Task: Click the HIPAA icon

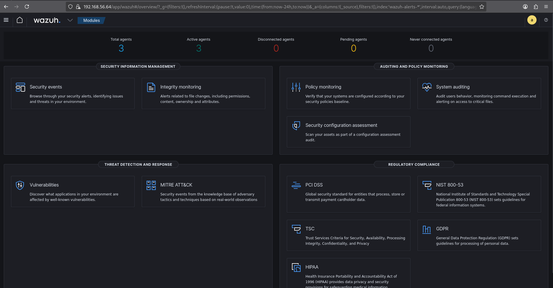Action: [296, 267]
